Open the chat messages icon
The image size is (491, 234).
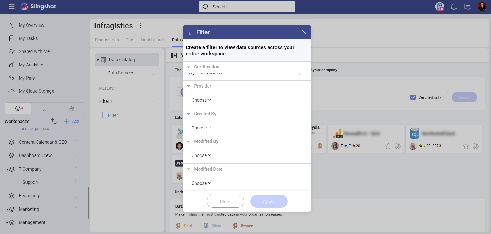(x=468, y=7)
